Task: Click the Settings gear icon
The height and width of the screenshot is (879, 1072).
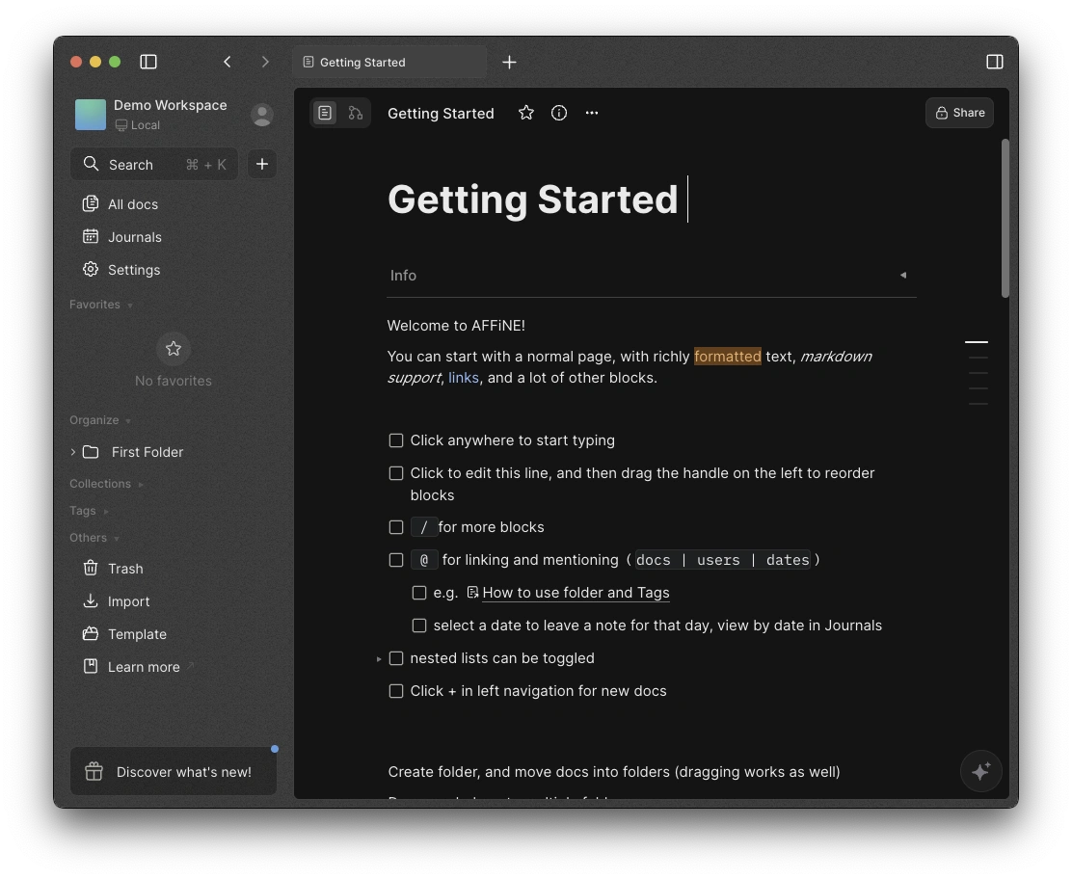Action: click(91, 269)
